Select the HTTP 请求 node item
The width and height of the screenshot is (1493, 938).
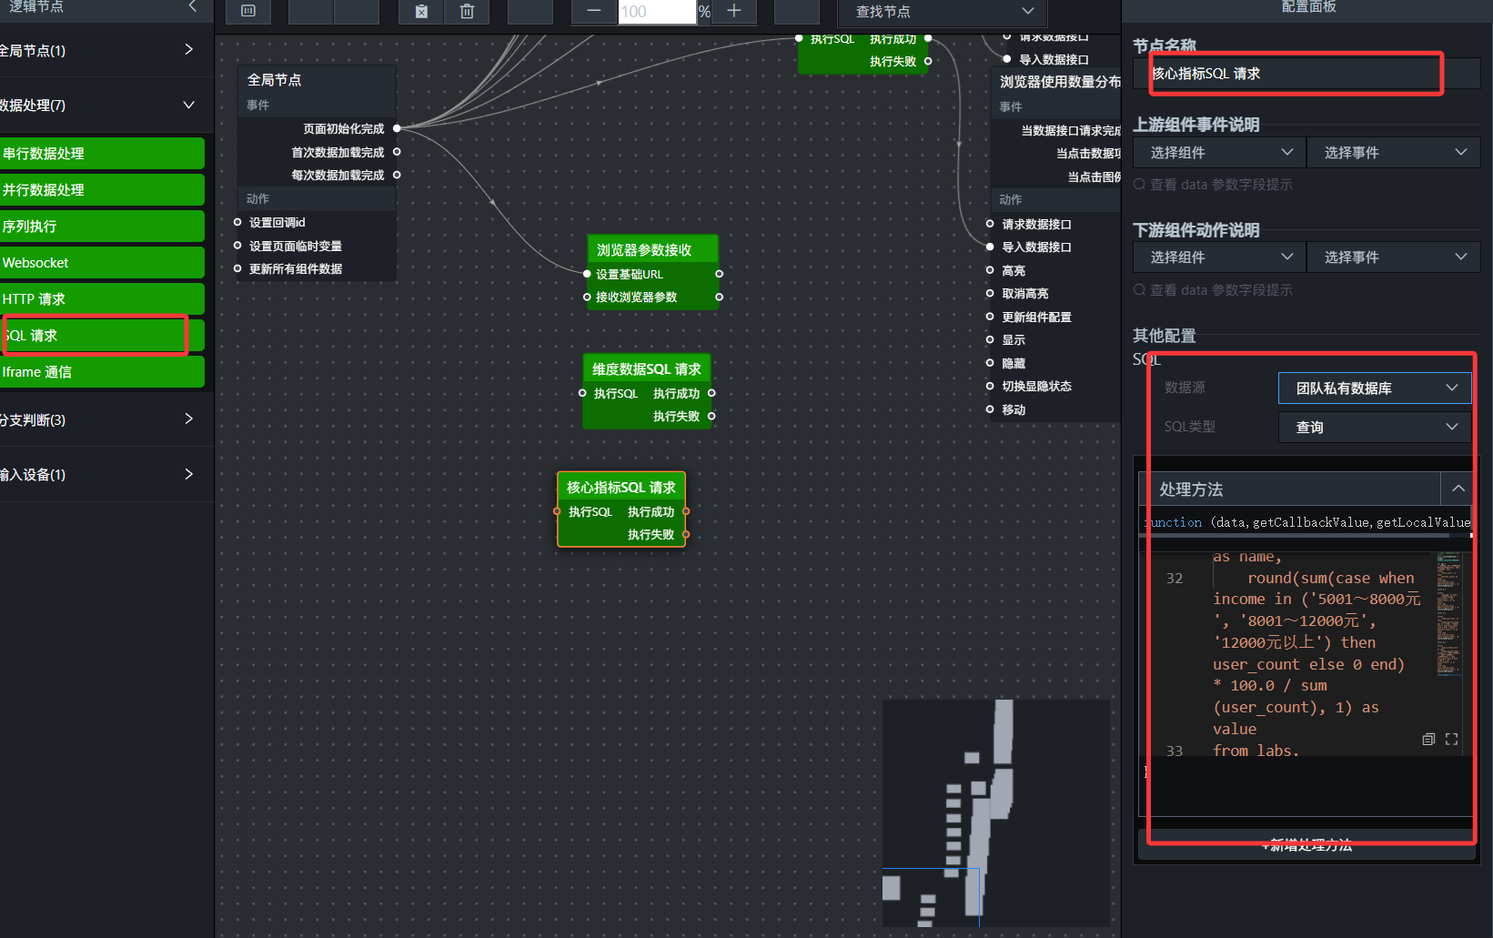[102, 298]
